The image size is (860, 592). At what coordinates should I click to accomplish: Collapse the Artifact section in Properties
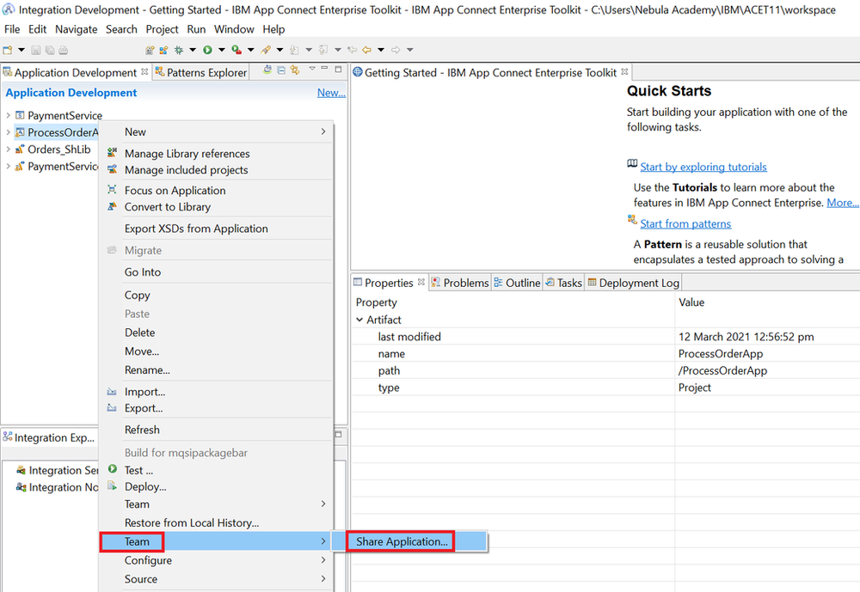[x=359, y=319]
